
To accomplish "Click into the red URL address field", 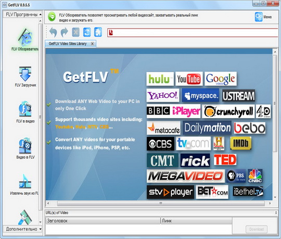I will pyautogui.click(x=193, y=33).
